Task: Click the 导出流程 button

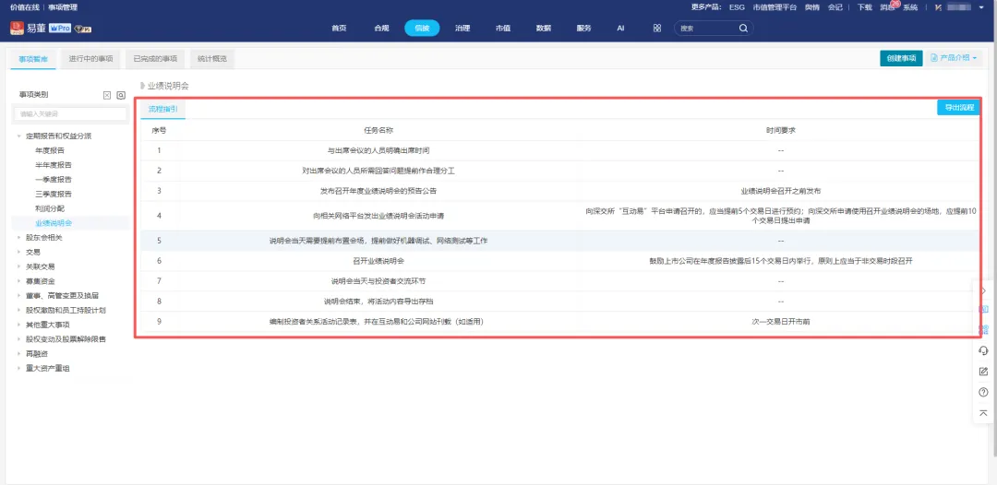Action: pyautogui.click(x=959, y=108)
